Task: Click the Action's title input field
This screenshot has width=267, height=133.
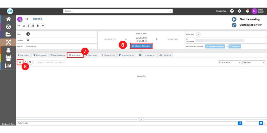Action: click(127, 123)
